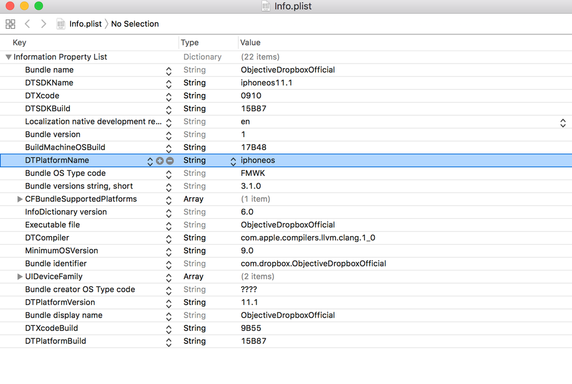Open the localization value dropdown for en

click(563, 123)
